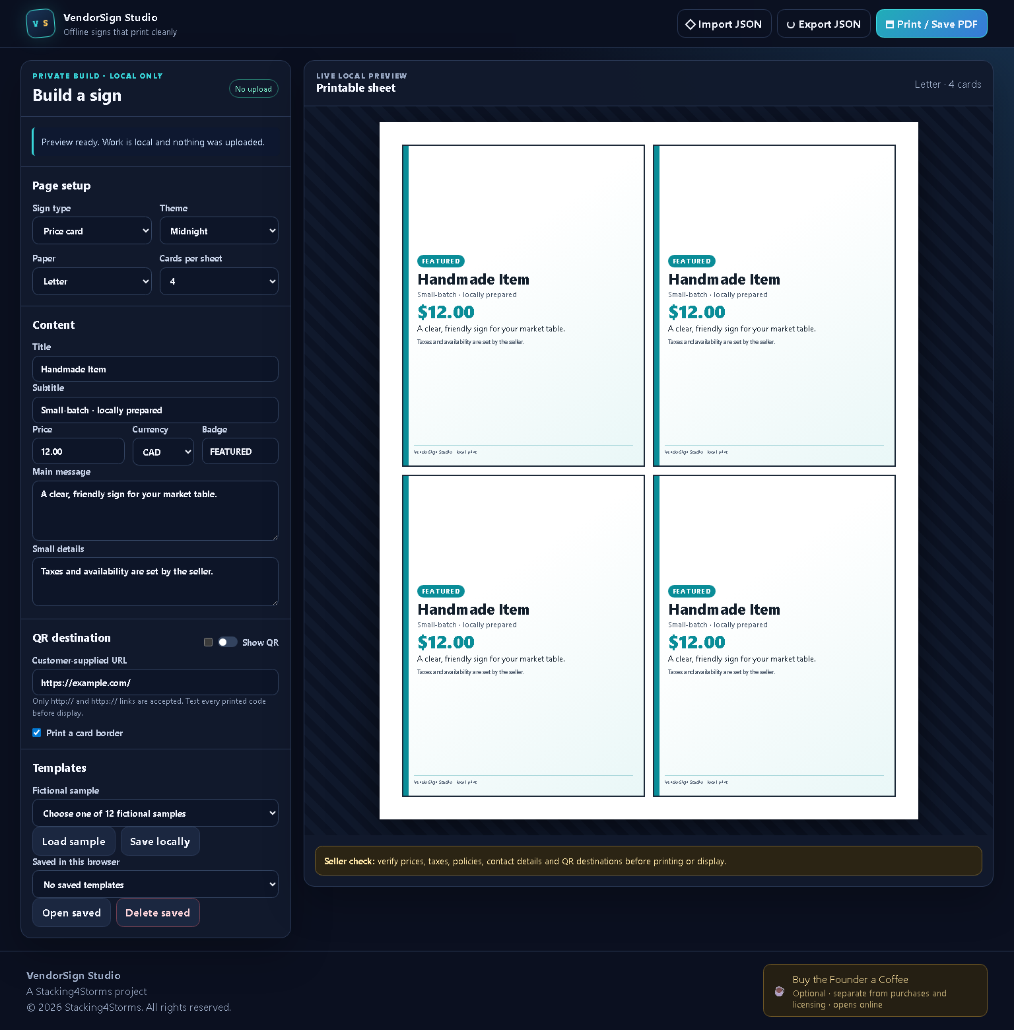Click into the Subtitle input field

click(x=155, y=410)
